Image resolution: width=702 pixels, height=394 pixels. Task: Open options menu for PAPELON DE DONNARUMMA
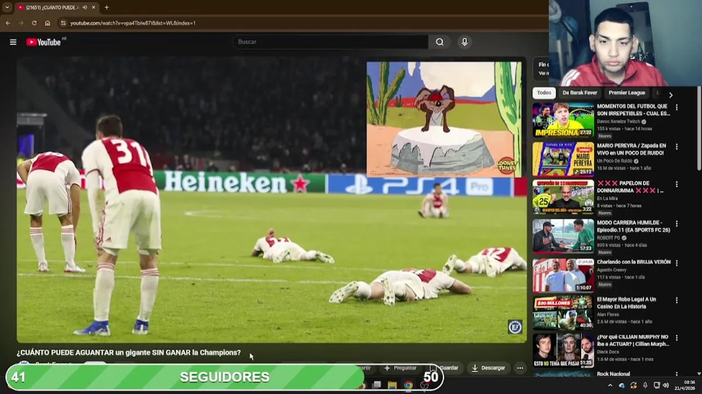[677, 184]
